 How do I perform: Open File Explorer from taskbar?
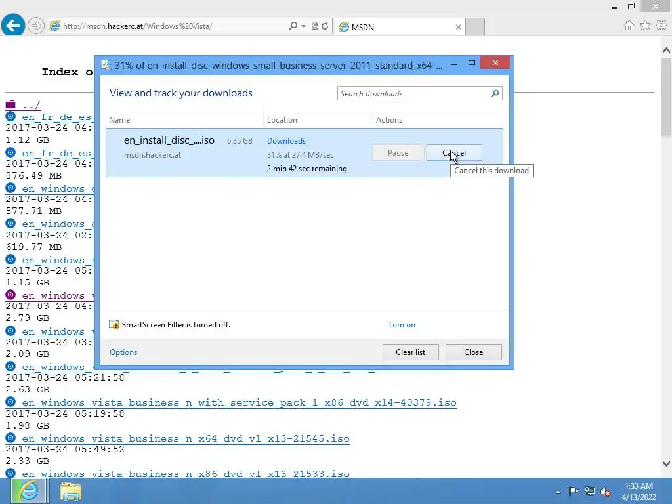click(x=71, y=492)
